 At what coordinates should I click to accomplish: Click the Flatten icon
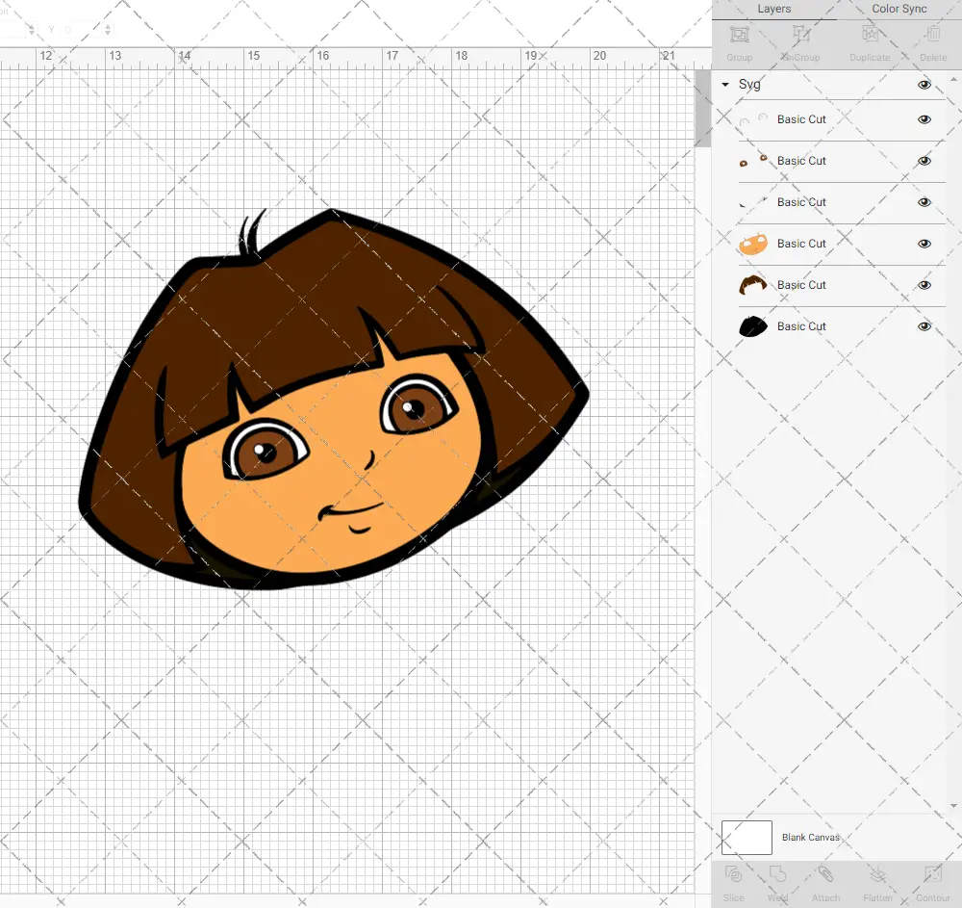tap(877, 875)
